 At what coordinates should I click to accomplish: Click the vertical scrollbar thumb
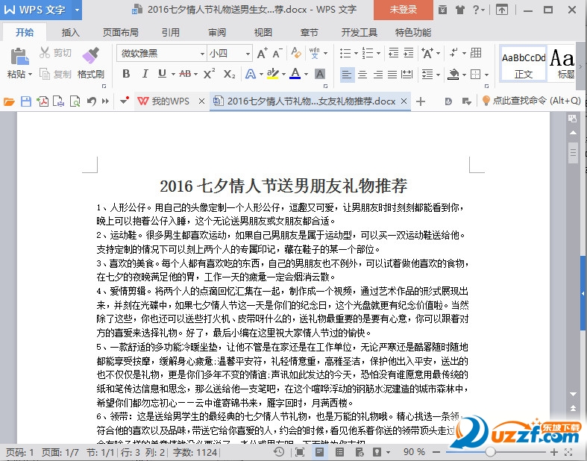[573, 152]
